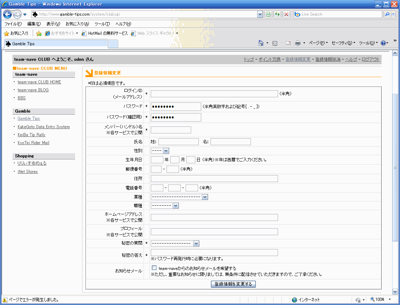Open the ポイント交換 link
Image resolution: width=400 pixels, height=305 pixels.
270,59
